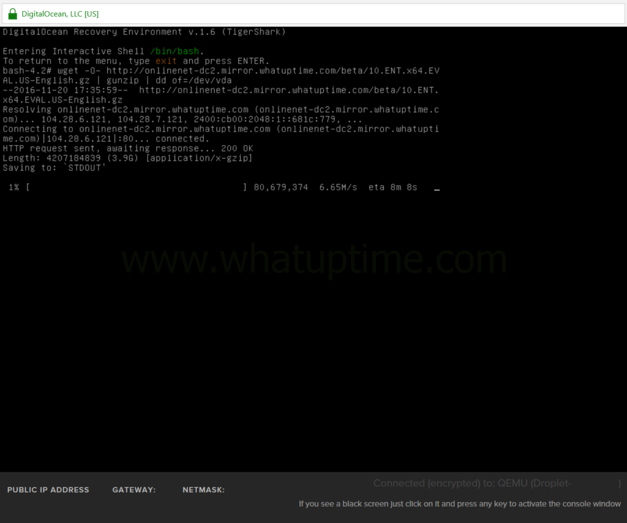Image resolution: width=627 pixels, height=523 pixels.
Task: Click the "Length: 4207184839 (3.9G)" text
Action: (70, 159)
